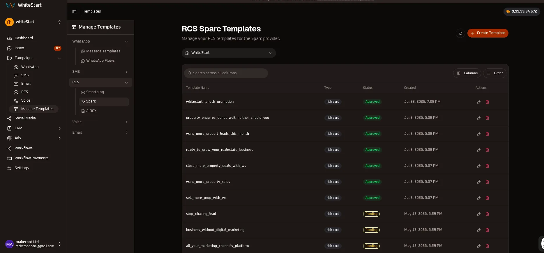The height and width of the screenshot is (253, 544).
Task: Click the Order button
Action: (x=495, y=73)
